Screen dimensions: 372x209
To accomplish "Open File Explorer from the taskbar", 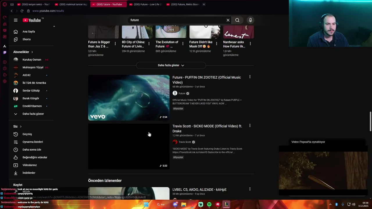I will tap(184, 204).
